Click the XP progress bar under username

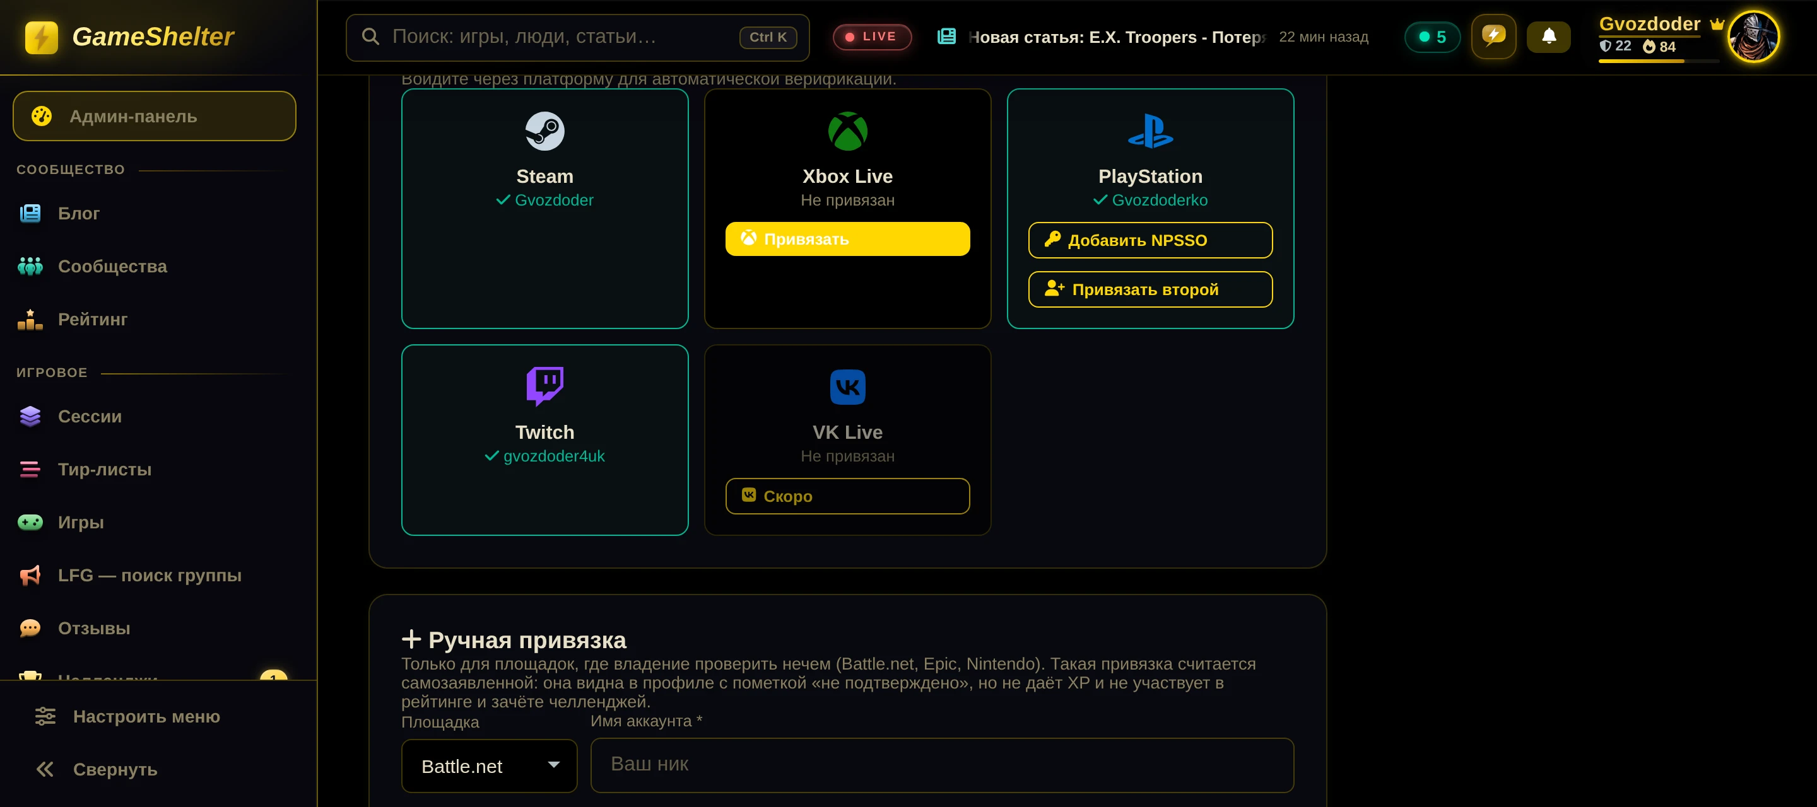(1658, 61)
